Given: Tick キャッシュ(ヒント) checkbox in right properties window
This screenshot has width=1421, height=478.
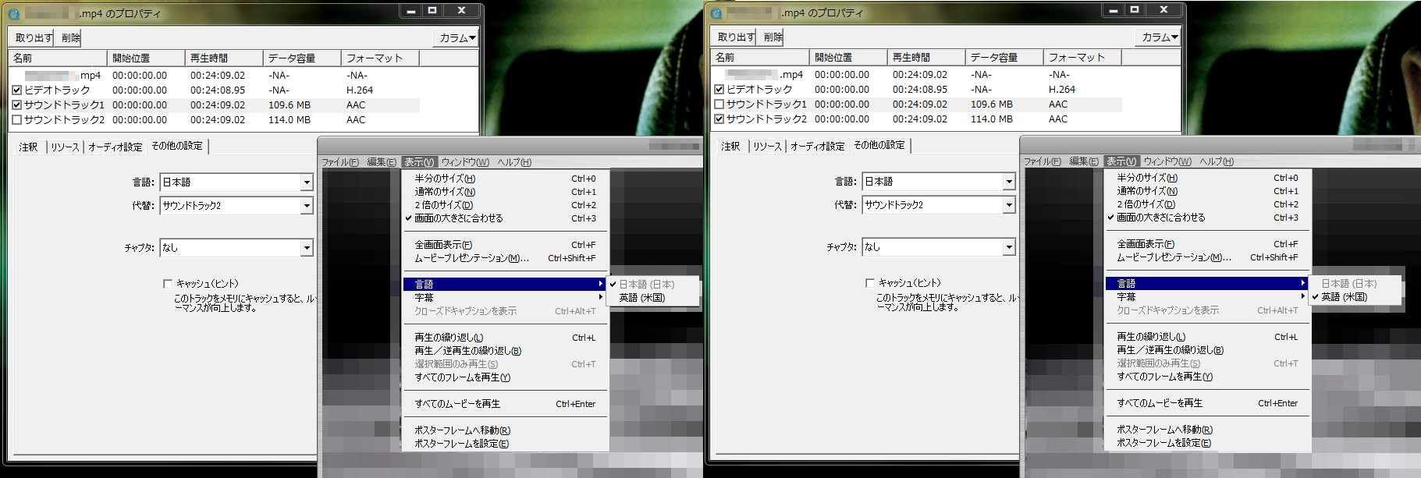Looking at the screenshot, I should click(870, 283).
